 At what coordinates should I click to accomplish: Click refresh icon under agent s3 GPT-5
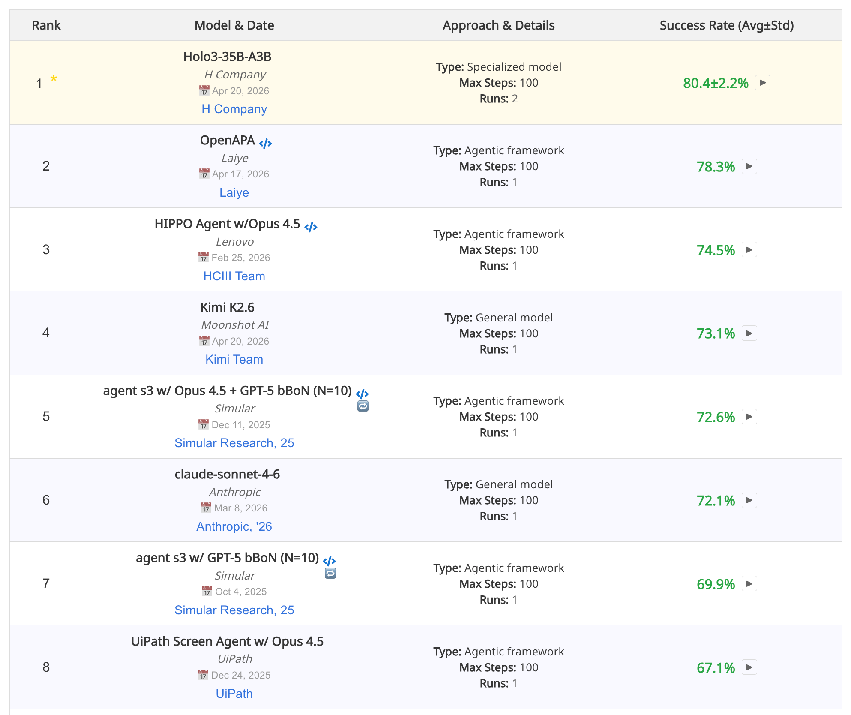click(330, 573)
